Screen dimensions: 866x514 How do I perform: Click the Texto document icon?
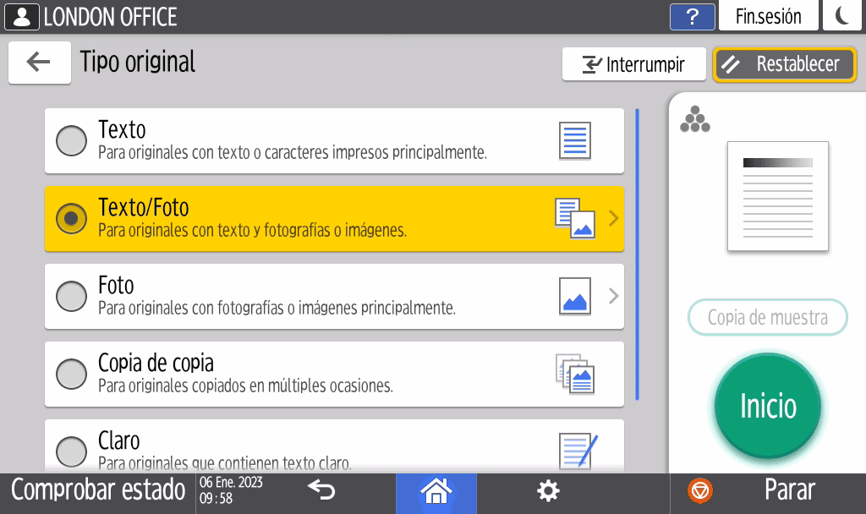pos(575,140)
